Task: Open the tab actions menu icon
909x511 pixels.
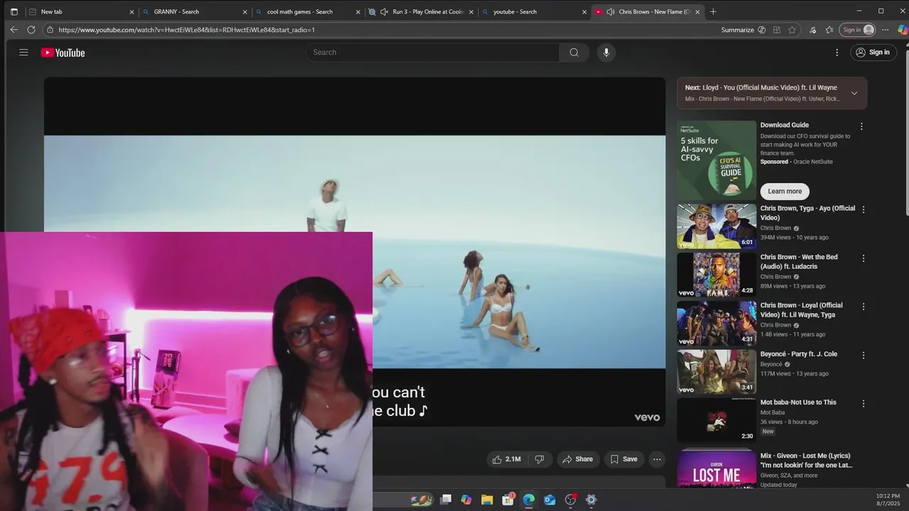Action: click(x=13, y=11)
